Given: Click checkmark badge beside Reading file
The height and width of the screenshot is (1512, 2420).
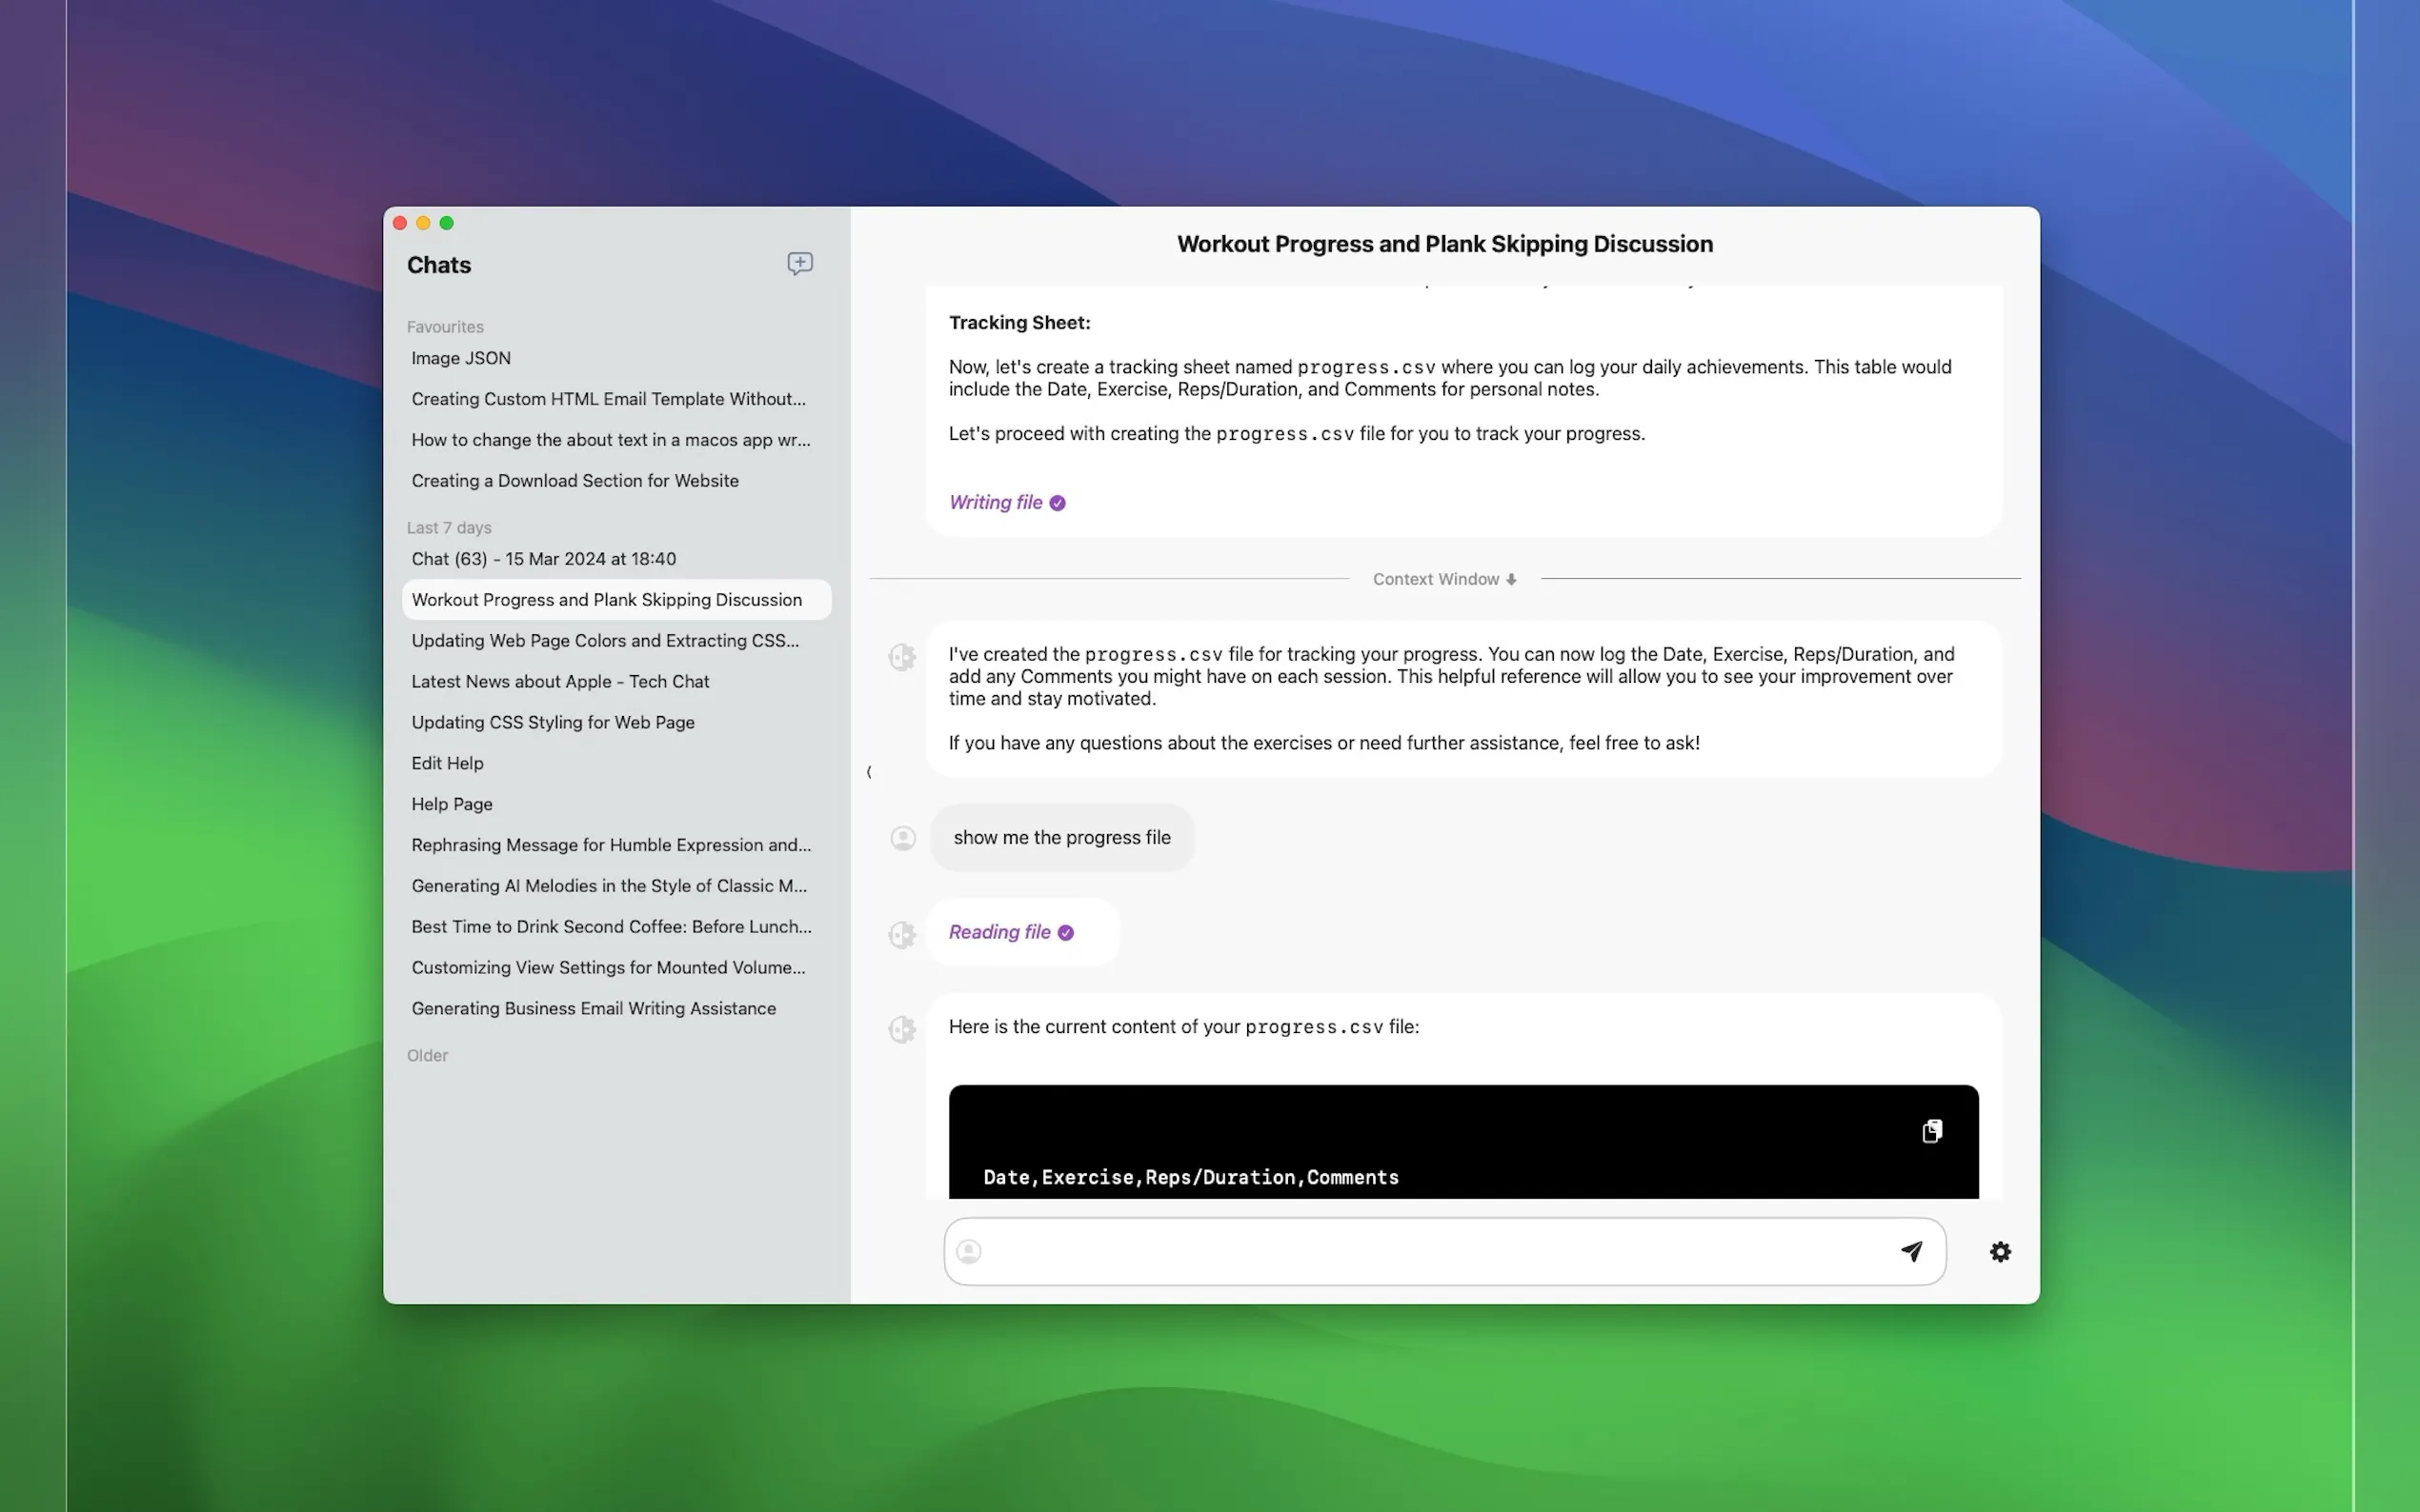Looking at the screenshot, I should (1065, 933).
